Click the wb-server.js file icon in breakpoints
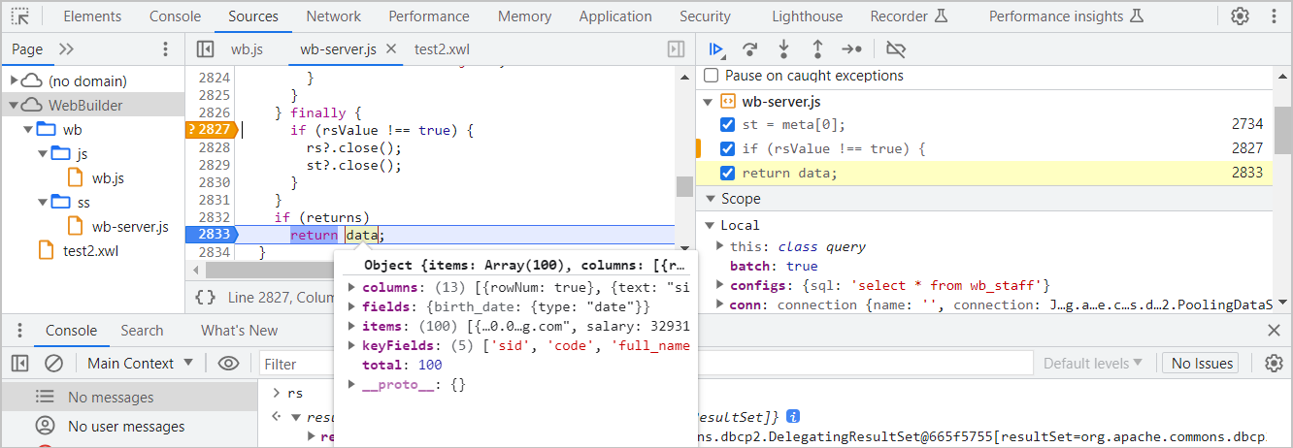Viewport: 1293px width, 448px height. pyautogui.click(x=727, y=101)
